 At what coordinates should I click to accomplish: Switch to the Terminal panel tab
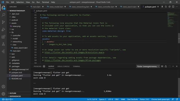76,66
